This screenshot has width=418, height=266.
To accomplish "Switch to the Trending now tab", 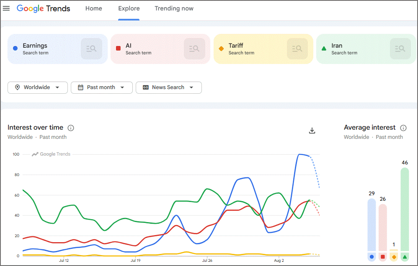I will tap(174, 8).
